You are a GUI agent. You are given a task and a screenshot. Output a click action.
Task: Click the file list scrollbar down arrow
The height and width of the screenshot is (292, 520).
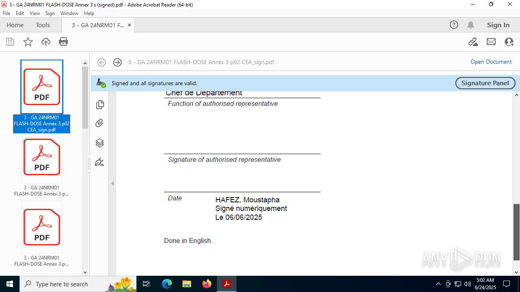click(85, 272)
